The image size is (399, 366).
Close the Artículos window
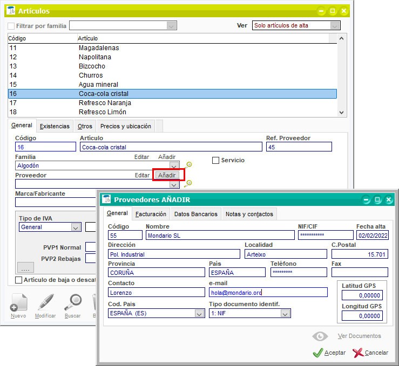click(x=344, y=11)
